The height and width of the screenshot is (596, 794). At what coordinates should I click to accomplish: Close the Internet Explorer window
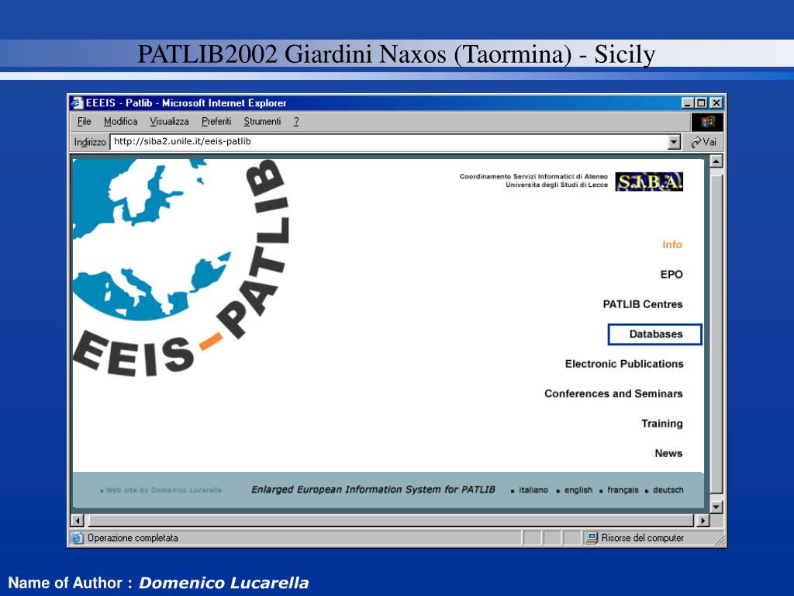click(716, 103)
